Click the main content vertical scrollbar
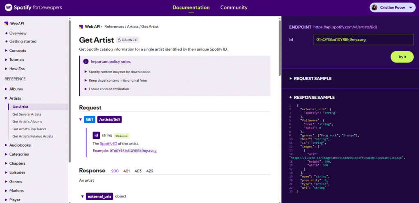419x203 pixels. coord(280,48)
